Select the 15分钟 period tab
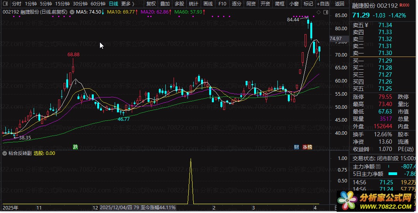The image size is (418, 213). point(62,4)
